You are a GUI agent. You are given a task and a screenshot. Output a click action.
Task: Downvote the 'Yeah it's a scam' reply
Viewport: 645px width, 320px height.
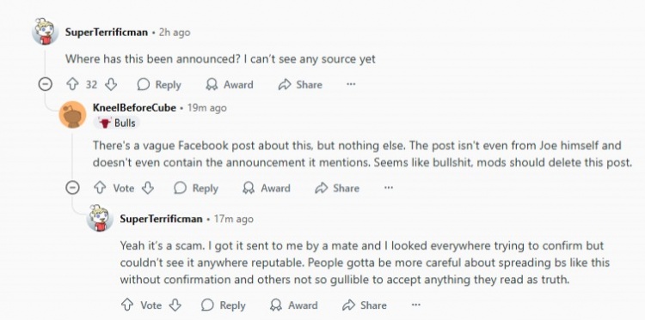(175, 305)
